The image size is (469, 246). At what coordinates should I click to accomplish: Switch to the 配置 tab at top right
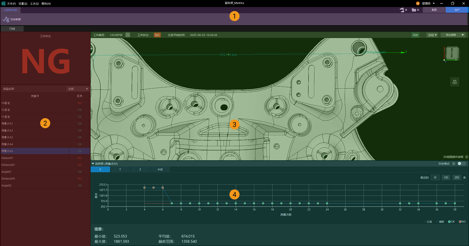tap(434, 10)
